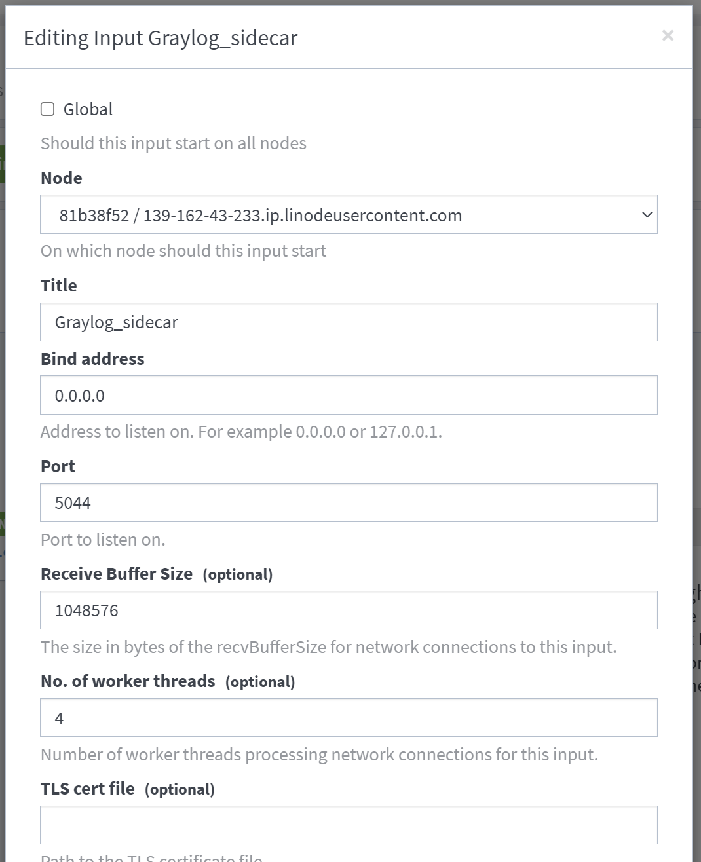Toggle the Global checkbox
The height and width of the screenshot is (862, 701).
point(48,109)
